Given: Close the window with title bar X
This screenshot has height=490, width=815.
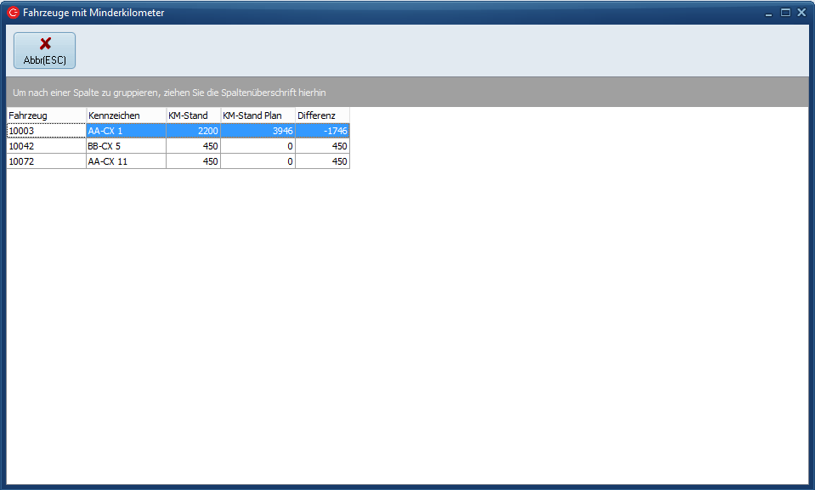Looking at the screenshot, I should (801, 13).
